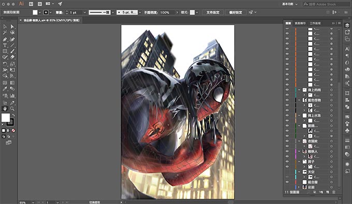Collapse the 衣服紋 layer
Viewport: 352px width, 204px height.
click(299, 141)
